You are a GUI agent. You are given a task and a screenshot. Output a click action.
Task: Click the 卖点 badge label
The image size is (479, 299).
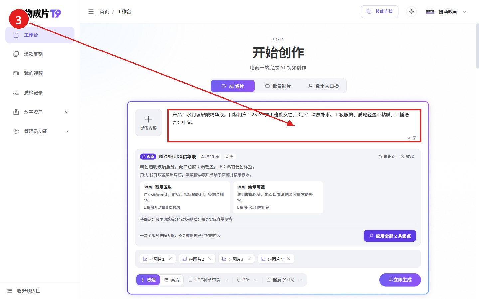point(148,156)
